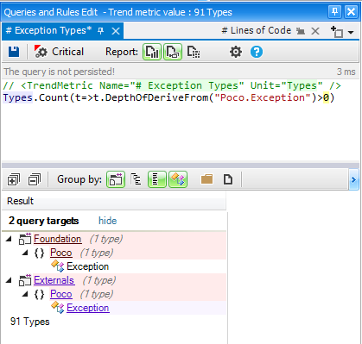Click the TrendMetric comment line in the editor
This screenshot has width=362, height=344.
(172, 85)
